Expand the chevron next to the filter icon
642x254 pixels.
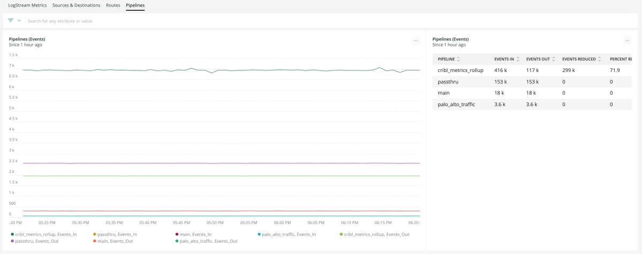(x=19, y=20)
